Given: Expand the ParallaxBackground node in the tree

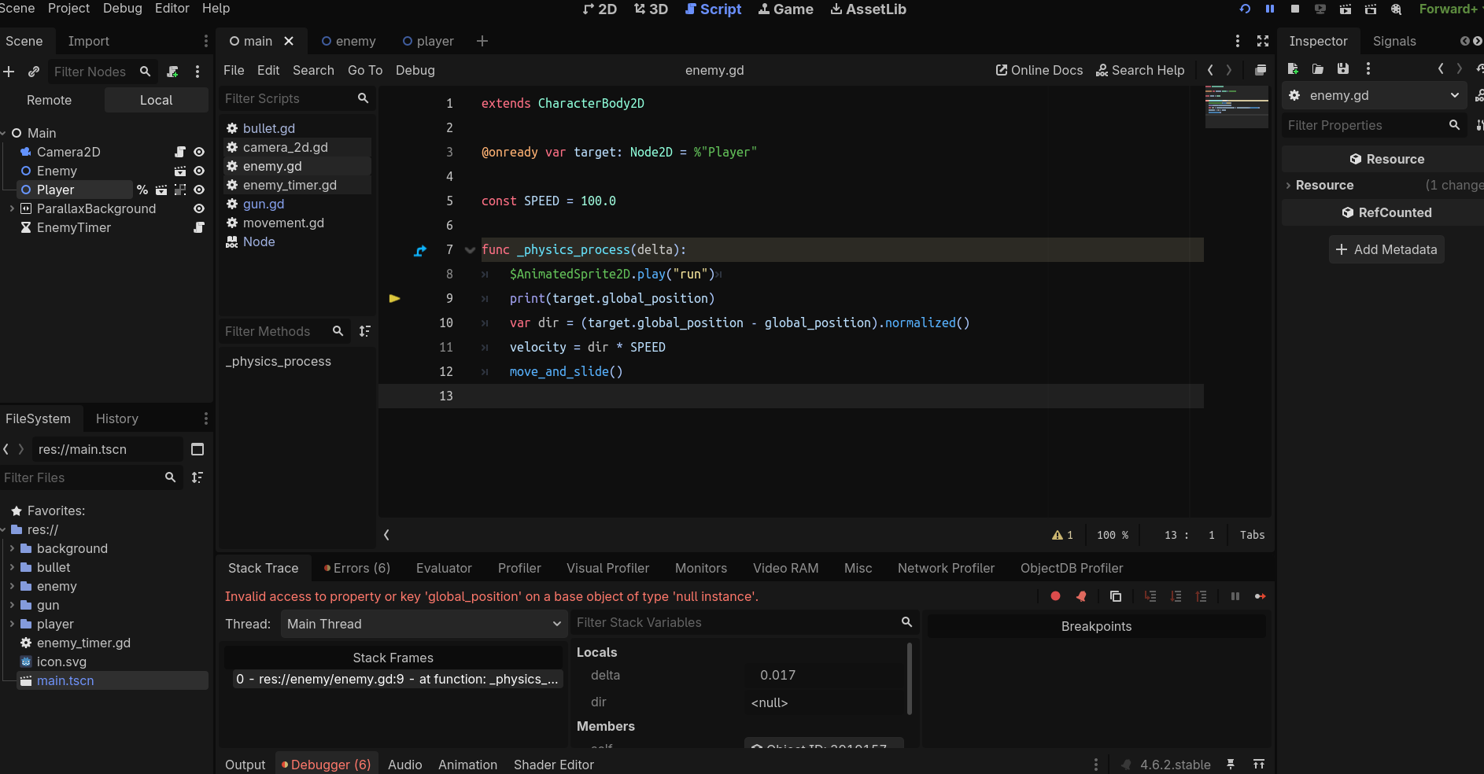Looking at the screenshot, I should click(x=12, y=208).
